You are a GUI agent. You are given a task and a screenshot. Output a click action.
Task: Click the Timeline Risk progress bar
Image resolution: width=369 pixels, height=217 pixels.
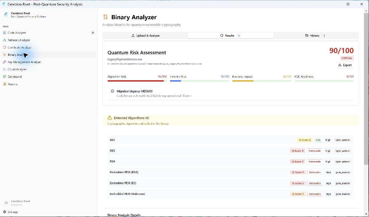199,81
